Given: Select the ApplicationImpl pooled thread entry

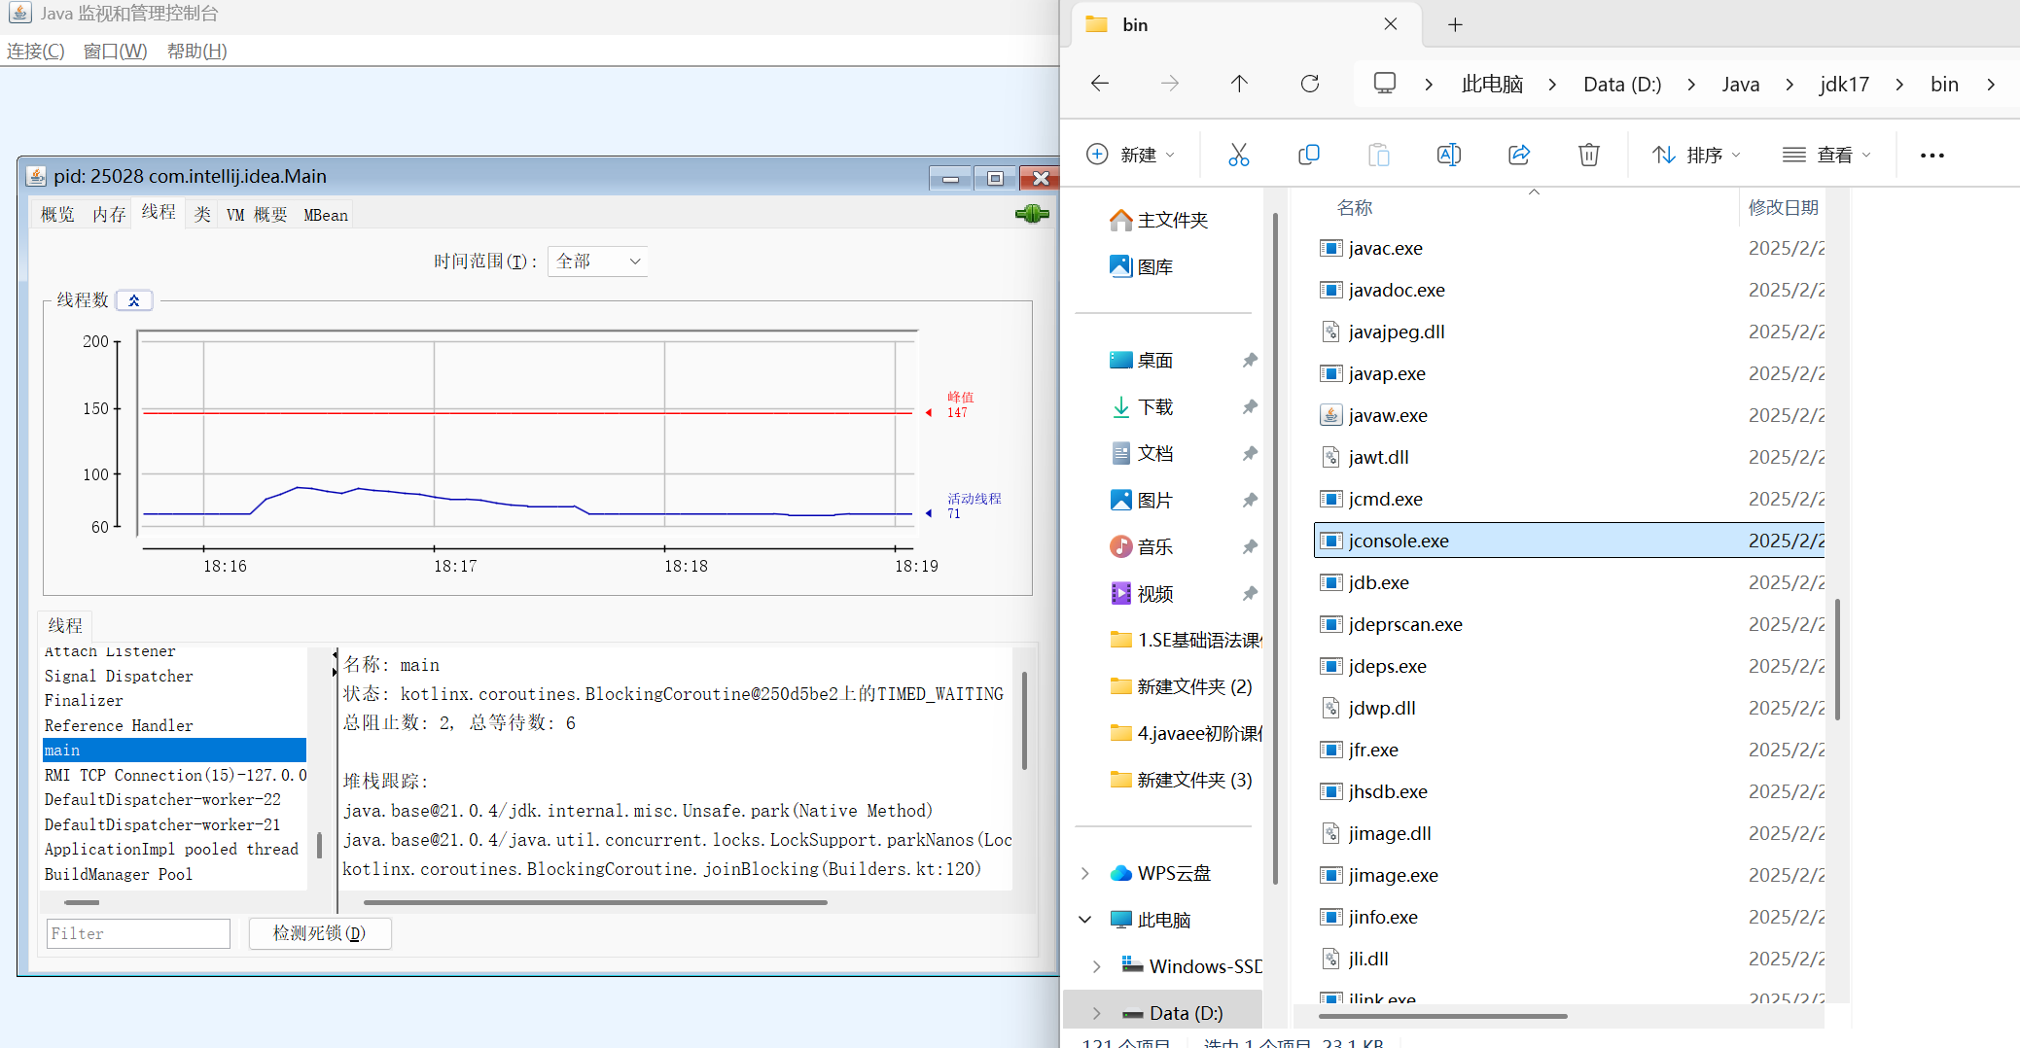Looking at the screenshot, I should (x=174, y=849).
